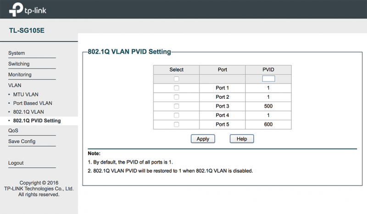Click PVID value 500 for Port 3
Screen dimensions: 367x214
pos(268,106)
